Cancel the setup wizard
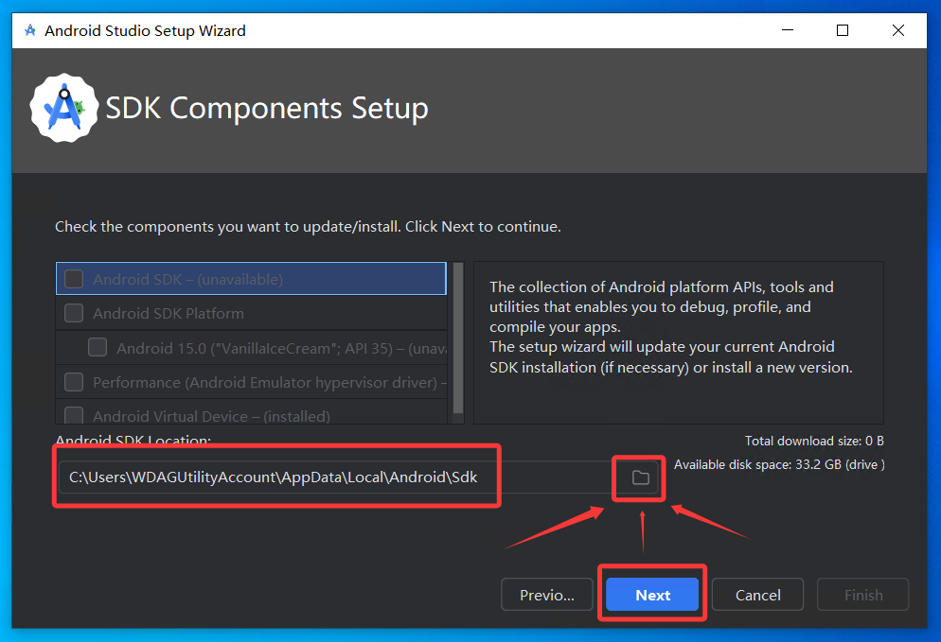This screenshot has width=941, height=642. click(x=758, y=595)
